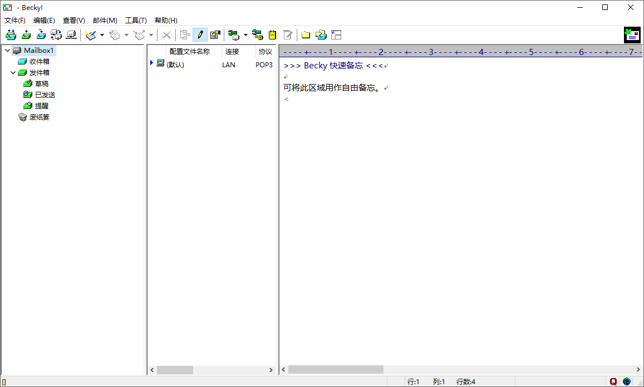
Task: Open the mailbox settings dropdown arrow
Action: [245, 35]
